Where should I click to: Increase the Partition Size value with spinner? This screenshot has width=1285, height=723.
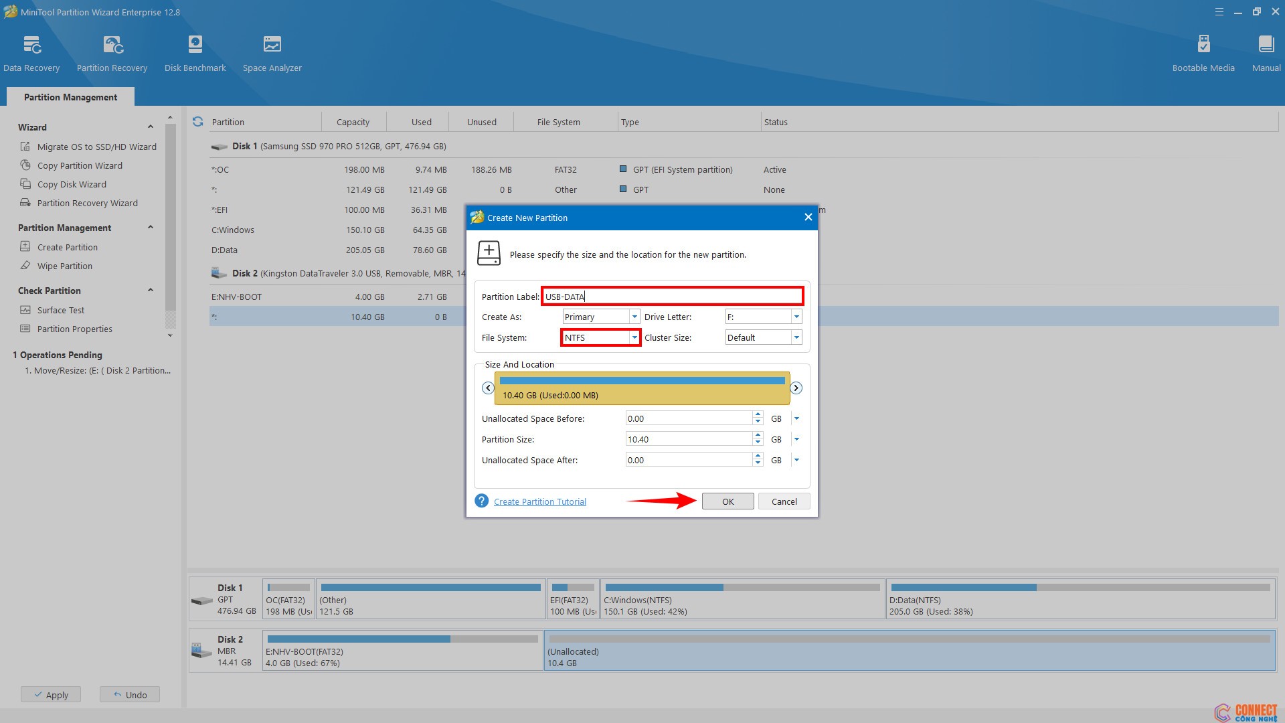pyautogui.click(x=758, y=436)
